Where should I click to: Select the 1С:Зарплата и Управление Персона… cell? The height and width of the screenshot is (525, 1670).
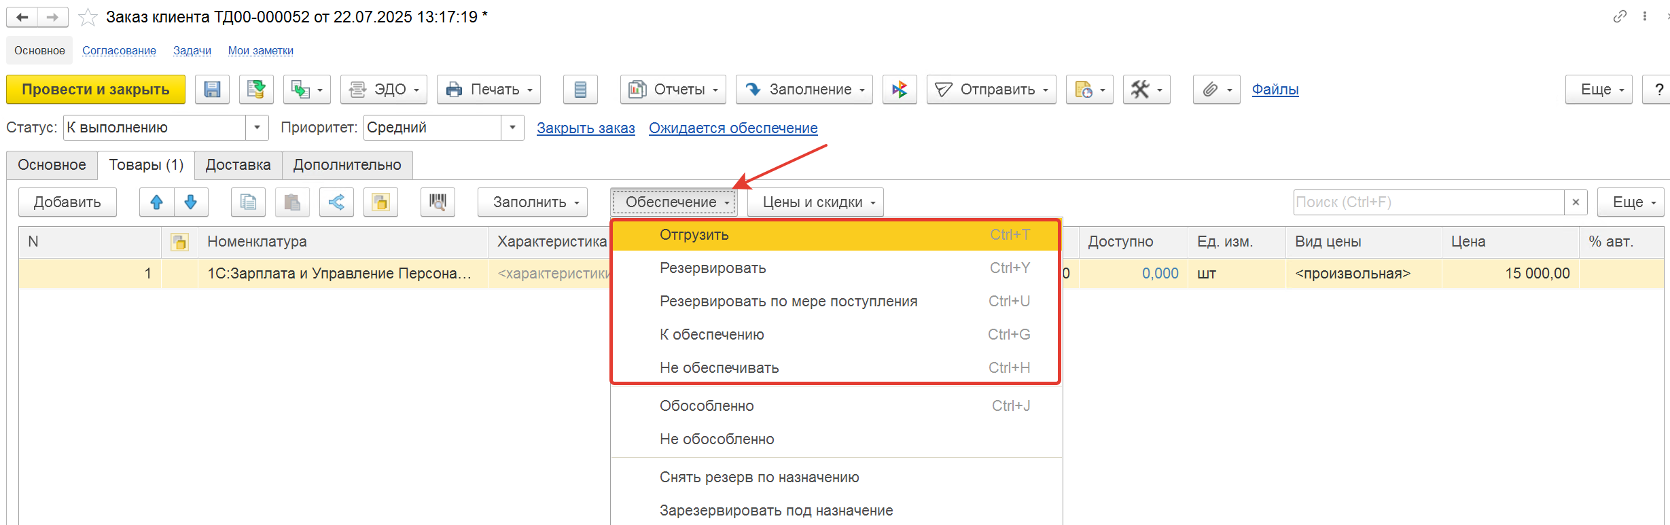click(343, 274)
